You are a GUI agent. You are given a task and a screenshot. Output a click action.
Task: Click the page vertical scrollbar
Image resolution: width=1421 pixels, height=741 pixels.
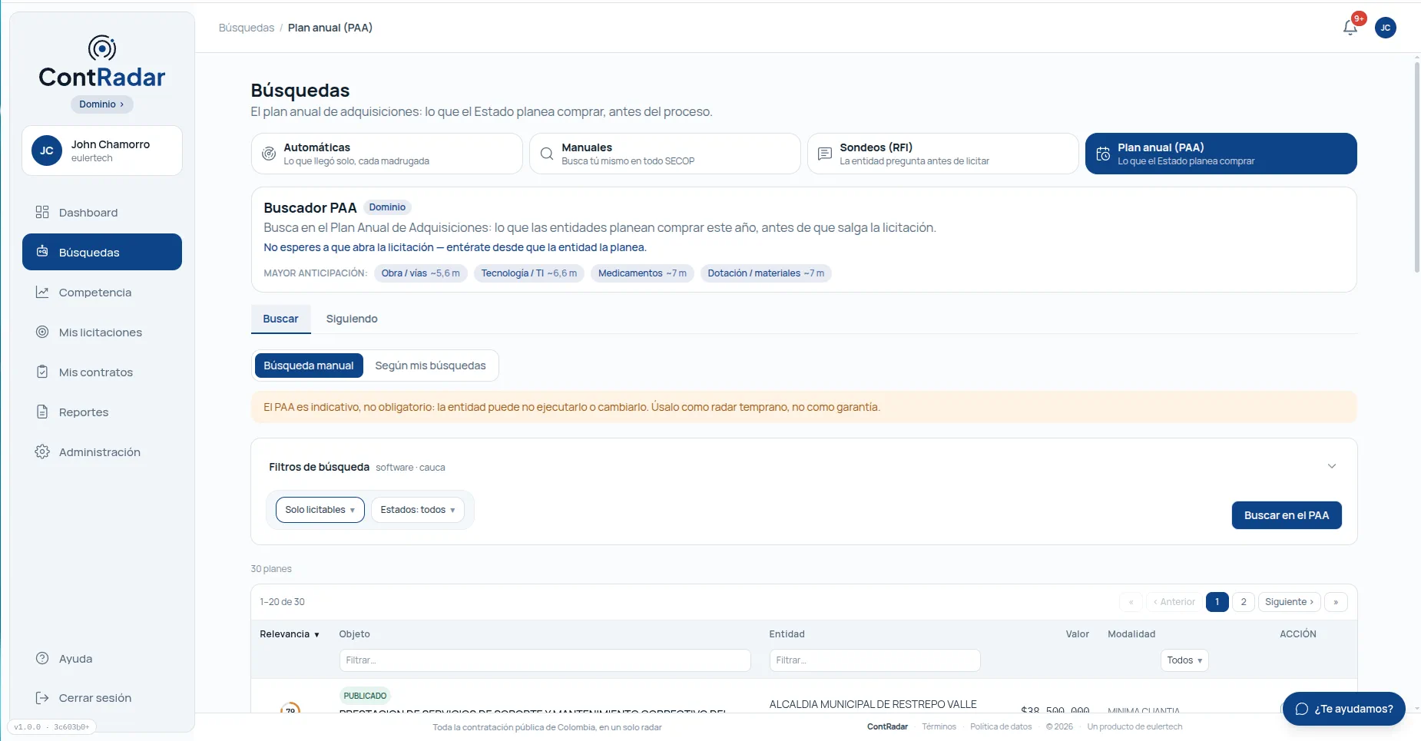pyautogui.click(x=1417, y=167)
